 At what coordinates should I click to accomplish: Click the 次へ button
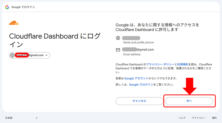(x=189, y=101)
